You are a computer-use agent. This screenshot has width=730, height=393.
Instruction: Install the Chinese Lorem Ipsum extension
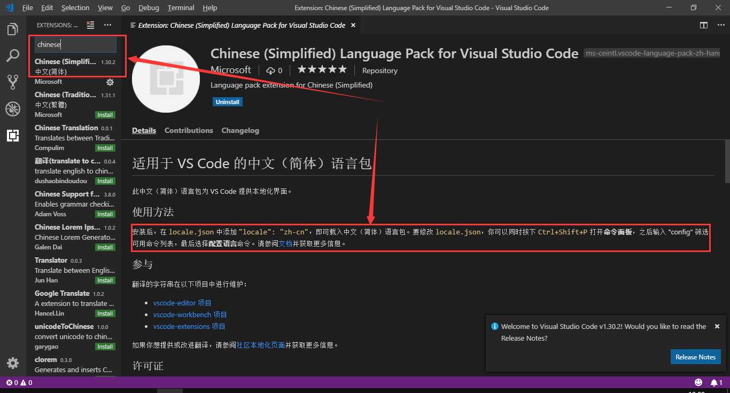tap(105, 247)
